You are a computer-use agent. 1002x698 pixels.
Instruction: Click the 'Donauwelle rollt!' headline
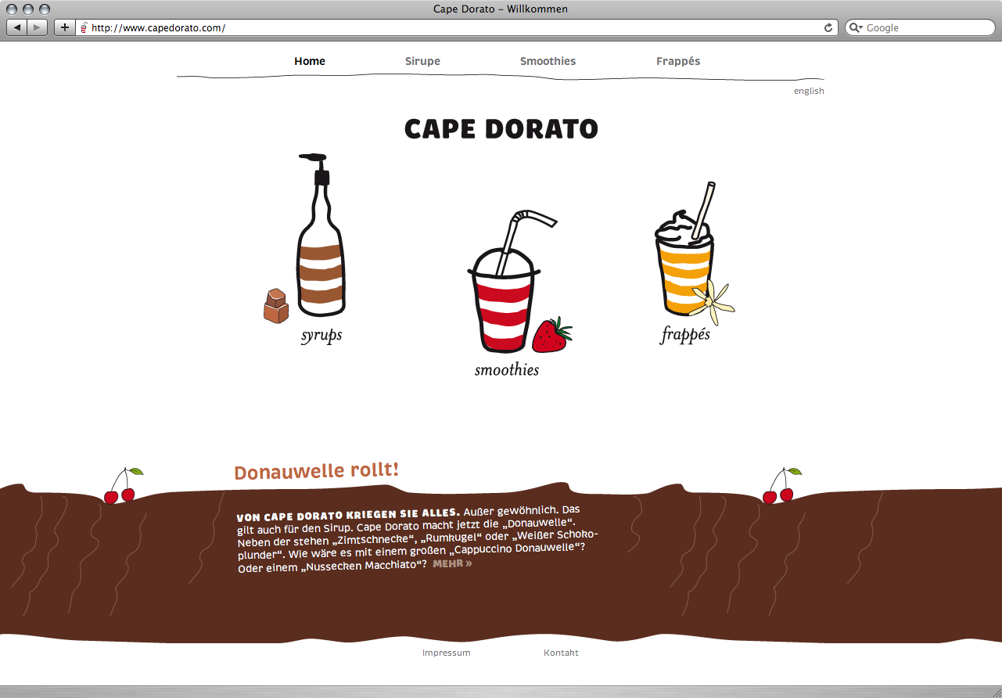(x=317, y=471)
